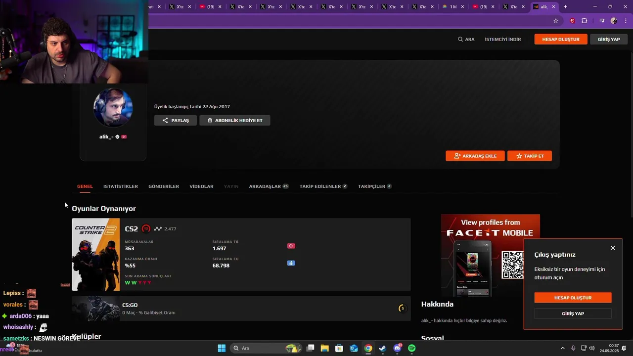Open the GÖNDERİLER tab
This screenshot has height=356, width=633.
[164, 186]
